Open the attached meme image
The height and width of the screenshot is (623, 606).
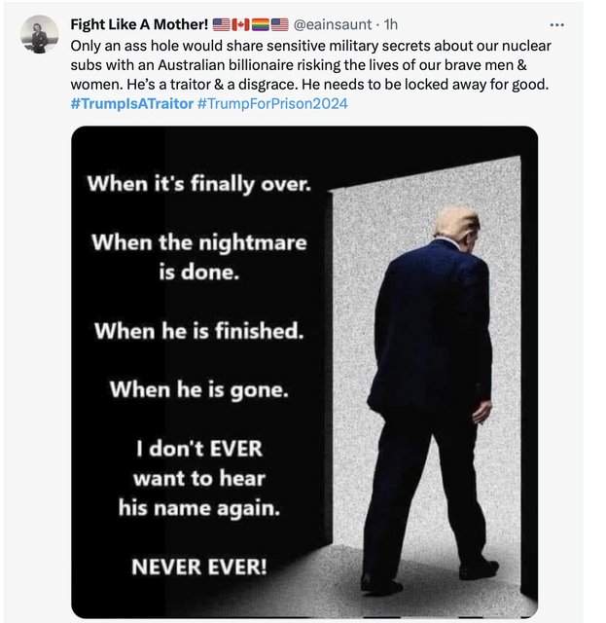pyautogui.click(x=304, y=372)
